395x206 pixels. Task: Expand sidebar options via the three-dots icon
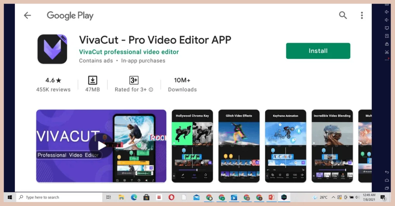(387, 60)
